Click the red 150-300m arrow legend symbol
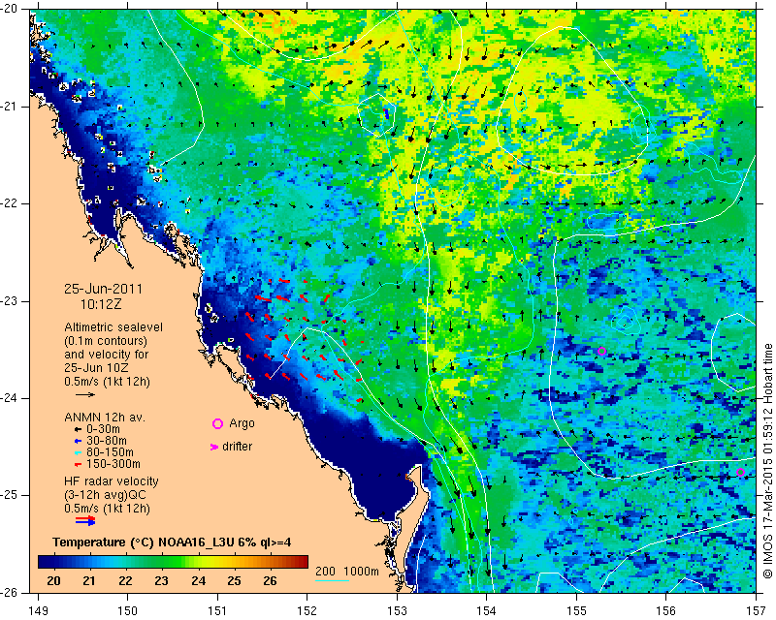 point(78,465)
